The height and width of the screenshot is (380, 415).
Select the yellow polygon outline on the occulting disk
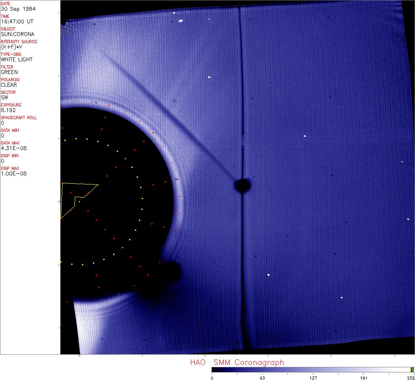pyautogui.click(x=79, y=184)
